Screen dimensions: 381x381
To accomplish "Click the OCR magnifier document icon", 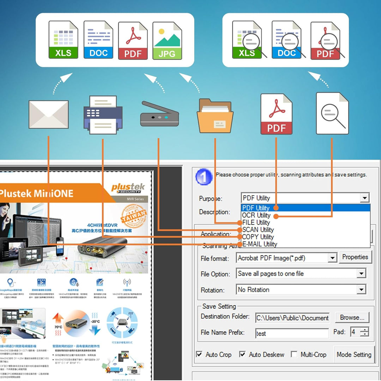I will [x=332, y=114].
